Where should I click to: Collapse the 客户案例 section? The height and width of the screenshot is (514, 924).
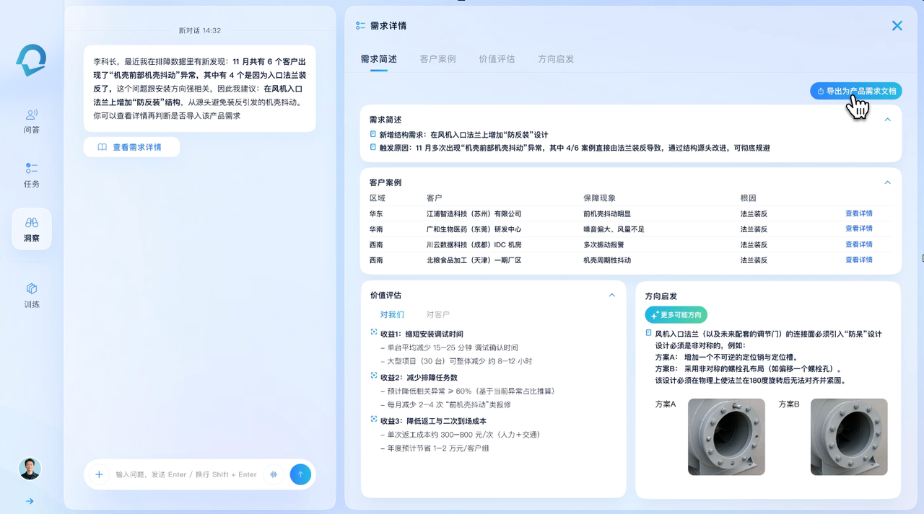coord(887,182)
